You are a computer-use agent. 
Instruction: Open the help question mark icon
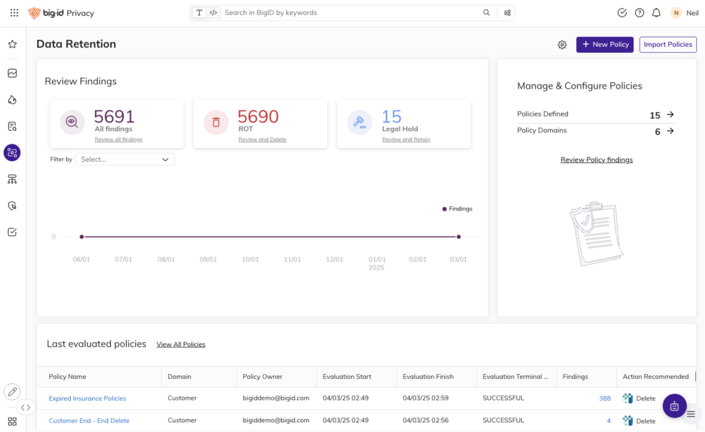[x=640, y=12]
